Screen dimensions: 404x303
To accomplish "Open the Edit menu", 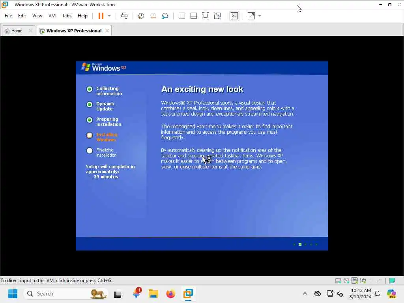I will (22, 16).
